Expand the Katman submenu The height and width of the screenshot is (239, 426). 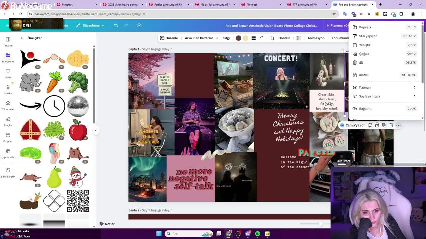pos(385,87)
